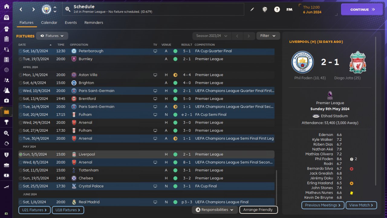Click the Continue button
387x218 pixels.
point(362,9)
